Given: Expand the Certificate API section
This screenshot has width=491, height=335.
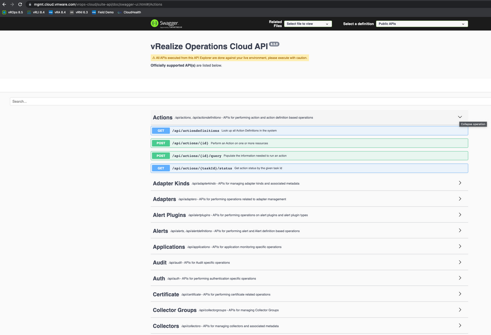Looking at the screenshot, I should 460,294.
